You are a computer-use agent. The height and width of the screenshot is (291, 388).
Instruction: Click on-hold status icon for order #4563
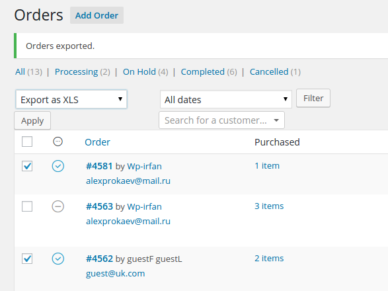tap(58, 206)
